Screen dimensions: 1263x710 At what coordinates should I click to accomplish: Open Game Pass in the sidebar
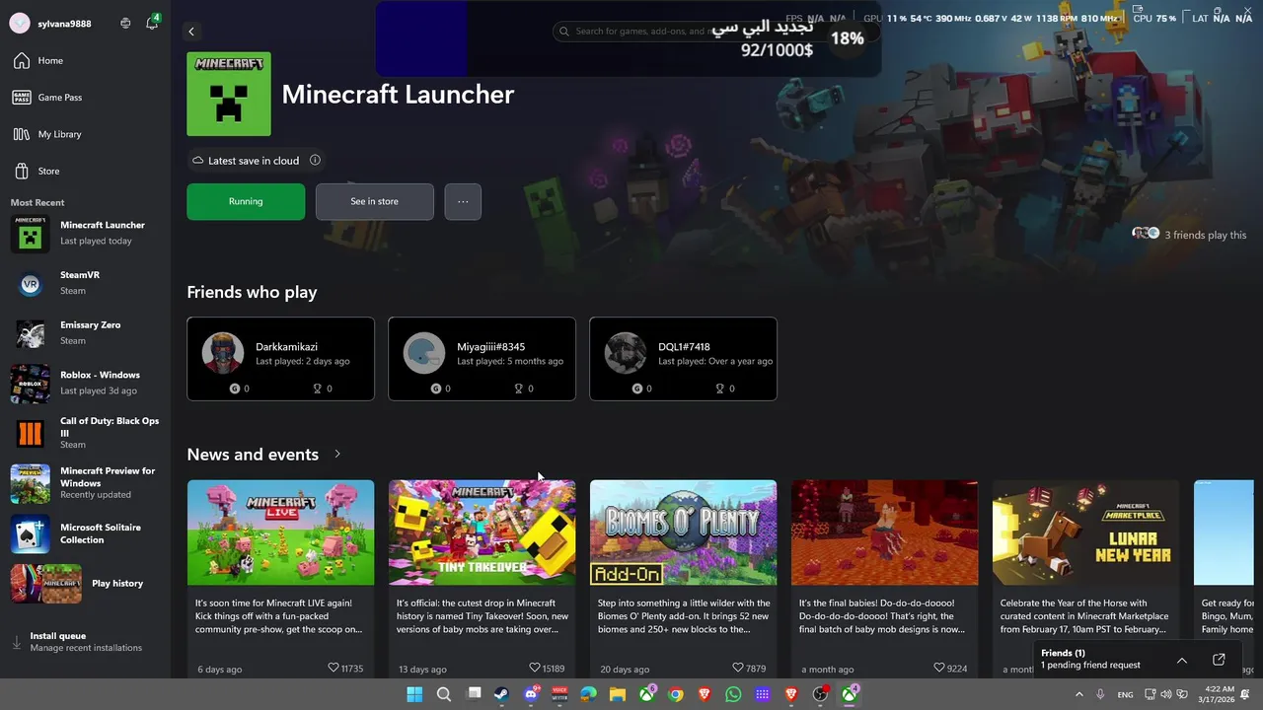[x=85, y=98]
